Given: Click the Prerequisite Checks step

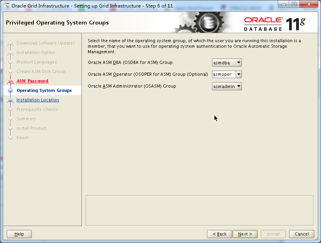Looking at the screenshot, I should pyautogui.click(x=37, y=109).
